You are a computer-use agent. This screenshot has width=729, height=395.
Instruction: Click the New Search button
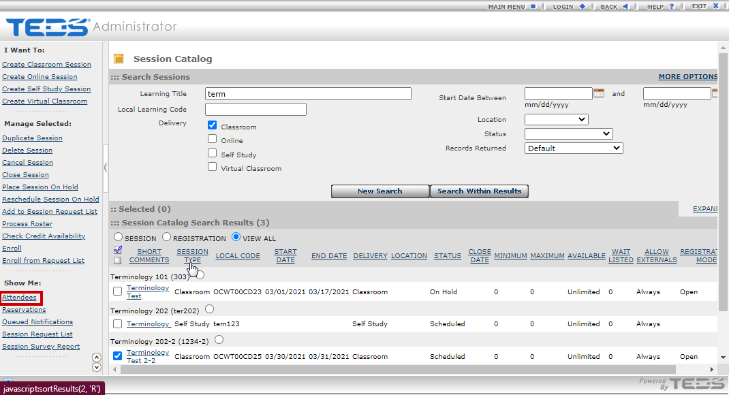tap(379, 191)
